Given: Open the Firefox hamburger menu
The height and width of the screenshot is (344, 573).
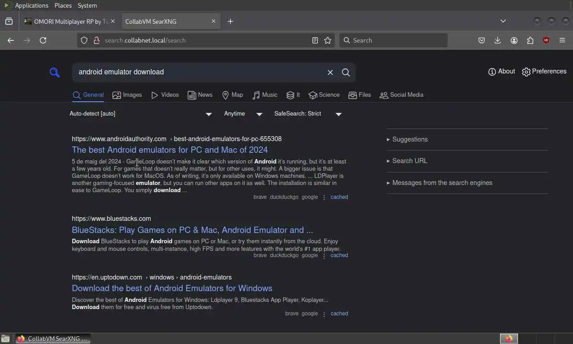Looking at the screenshot, I should tap(562, 40).
